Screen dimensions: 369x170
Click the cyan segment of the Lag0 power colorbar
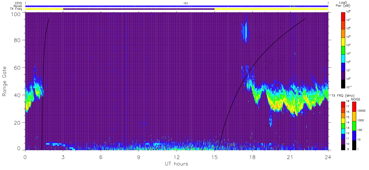click(344, 58)
